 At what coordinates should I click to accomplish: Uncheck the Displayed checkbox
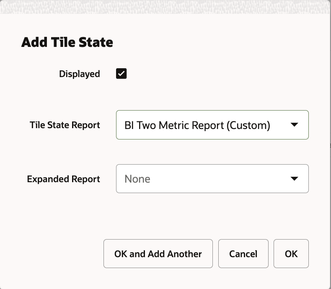click(x=122, y=74)
